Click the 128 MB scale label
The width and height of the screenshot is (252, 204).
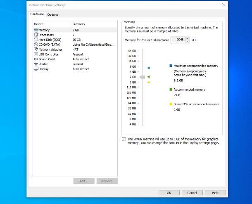131,98
